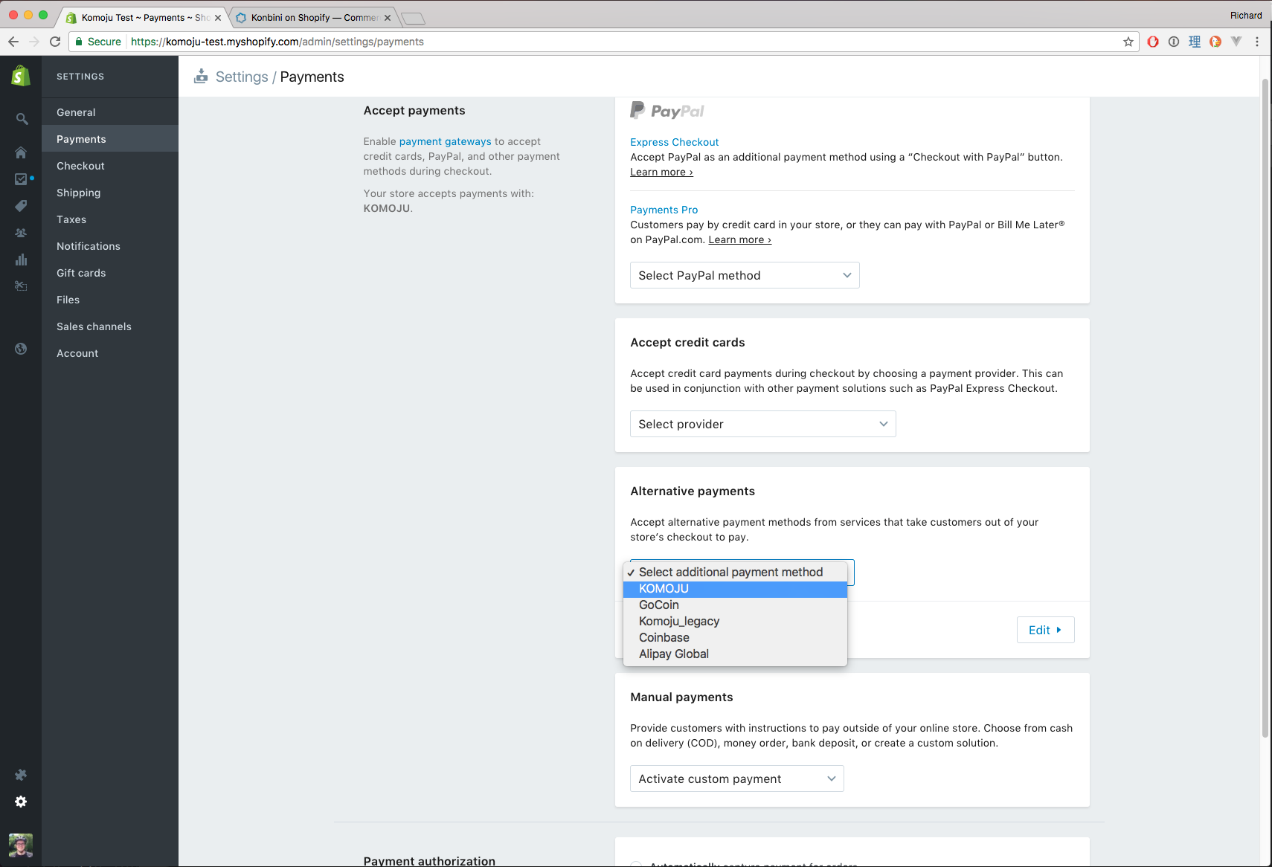Click the address bar URL

point(277,42)
